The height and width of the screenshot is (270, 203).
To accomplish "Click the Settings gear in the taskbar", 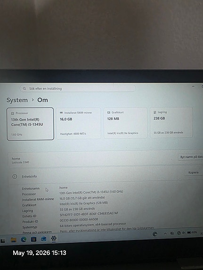I will (54, 239).
